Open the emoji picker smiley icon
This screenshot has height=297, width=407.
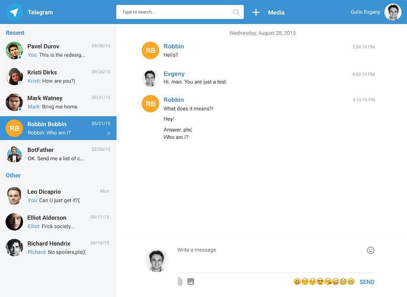click(x=371, y=250)
